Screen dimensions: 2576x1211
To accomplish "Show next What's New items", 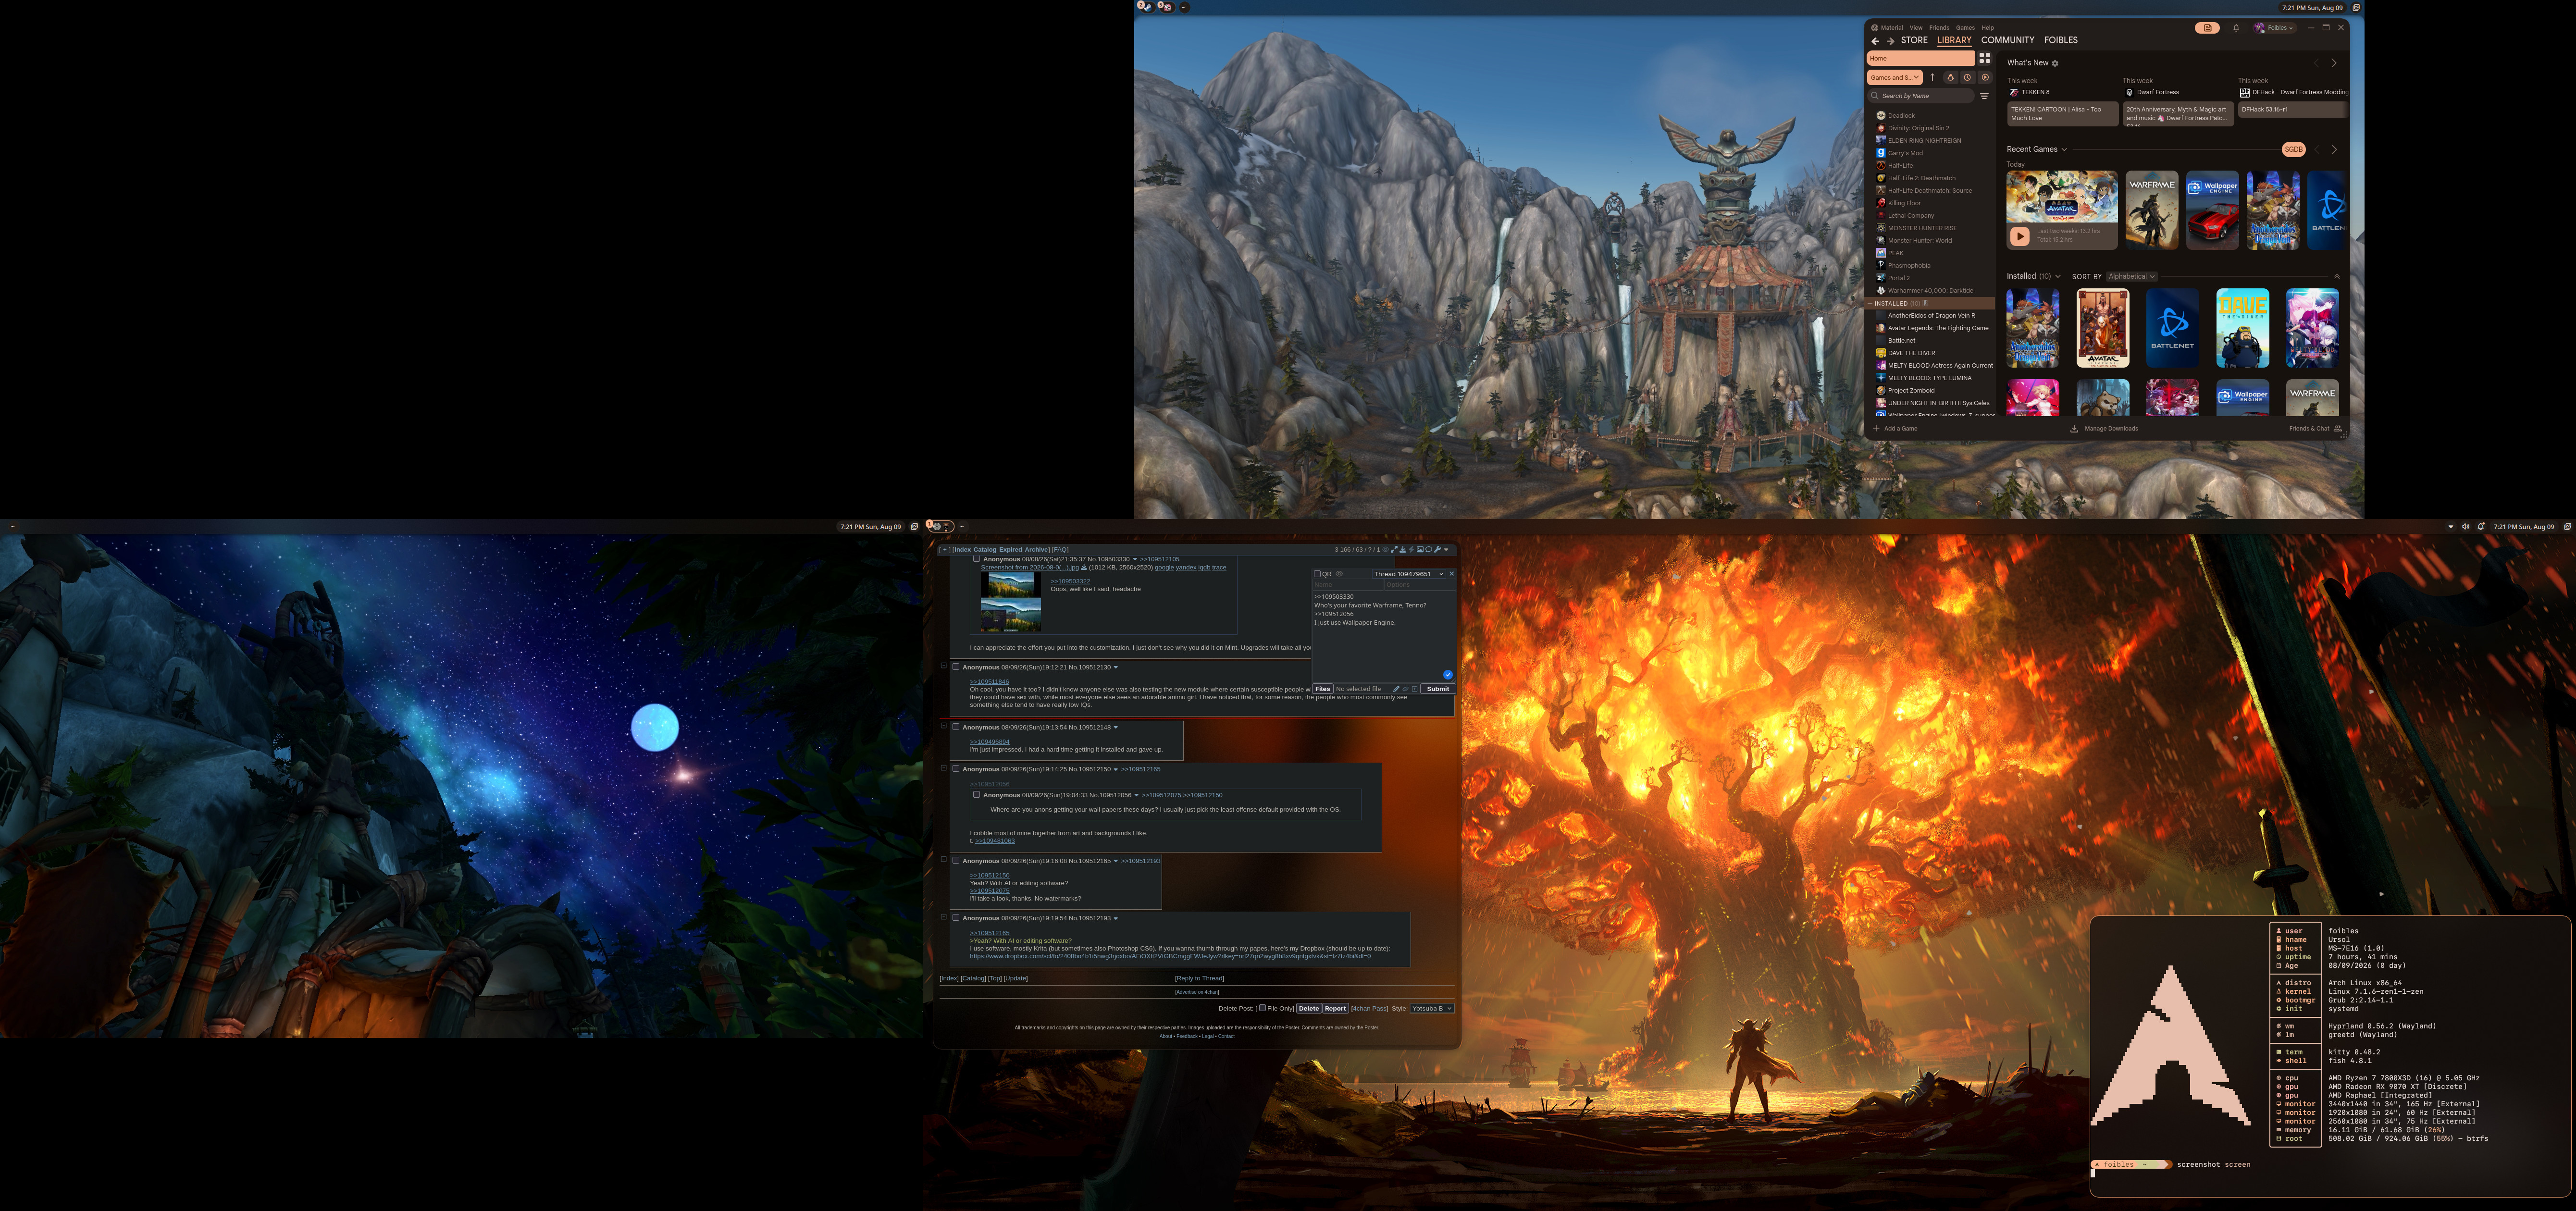I will point(2334,63).
